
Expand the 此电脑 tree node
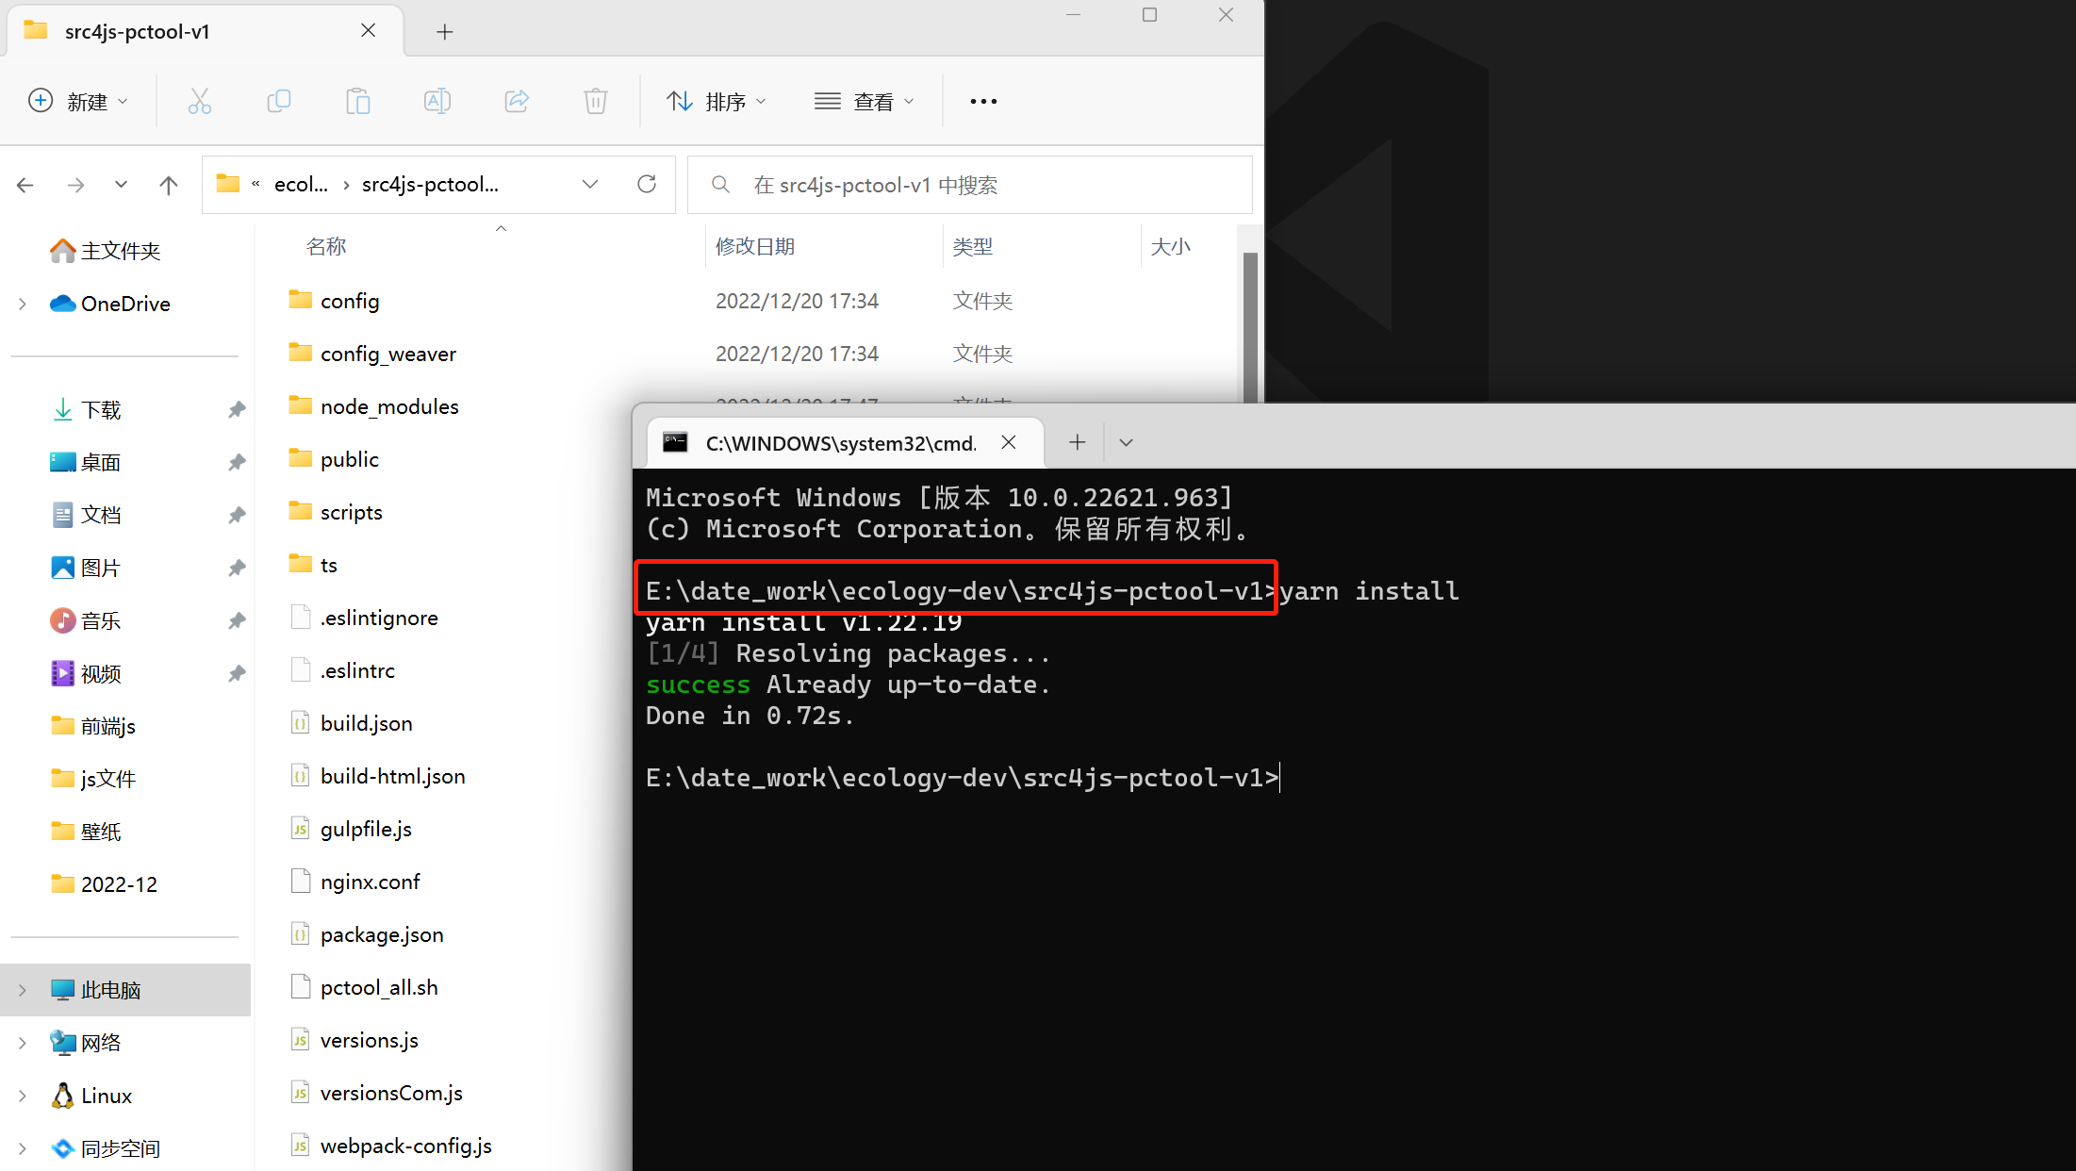coord(23,990)
